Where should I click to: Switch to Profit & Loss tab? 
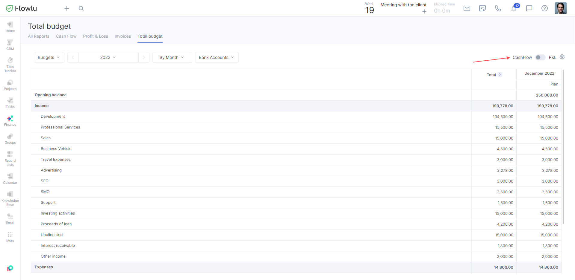(x=96, y=36)
